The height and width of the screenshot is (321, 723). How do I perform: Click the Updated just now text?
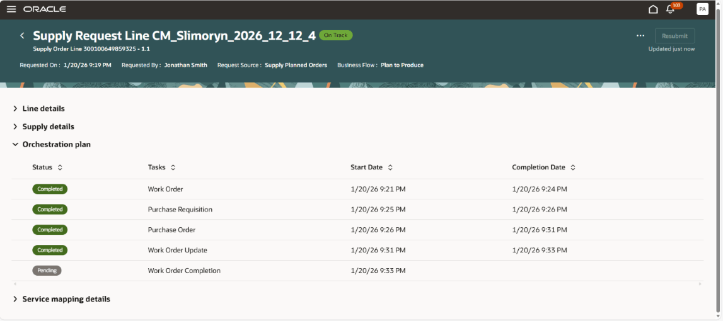coord(671,49)
